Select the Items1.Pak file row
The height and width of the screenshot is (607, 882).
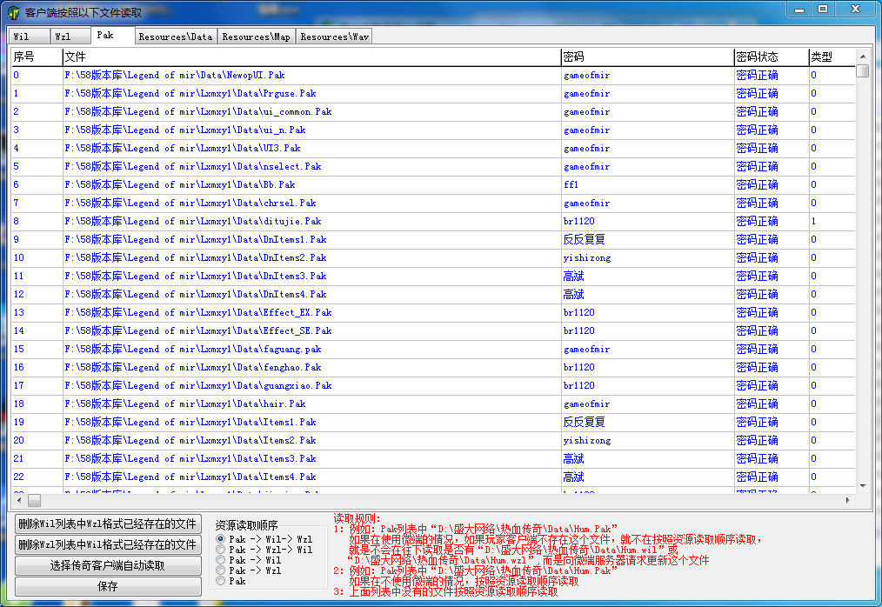pyautogui.click(x=433, y=422)
